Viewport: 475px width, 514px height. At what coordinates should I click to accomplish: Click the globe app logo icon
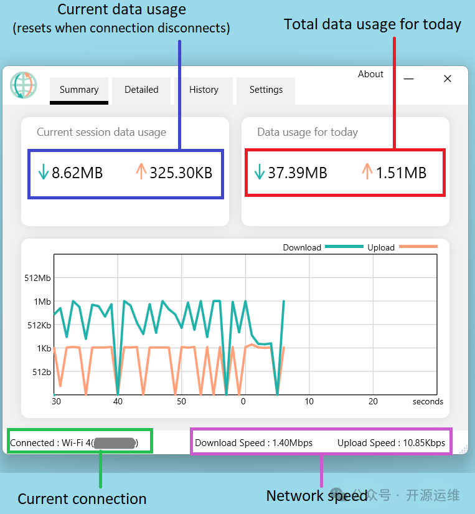pyautogui.click(x=24, y=85)
